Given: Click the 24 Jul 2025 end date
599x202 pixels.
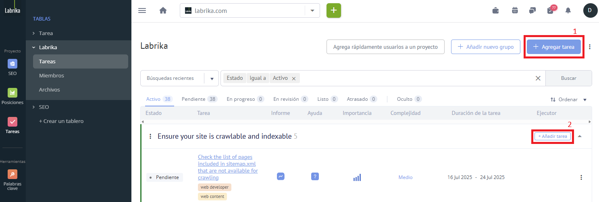Looking at the screenshot, I should pos(492,177).
